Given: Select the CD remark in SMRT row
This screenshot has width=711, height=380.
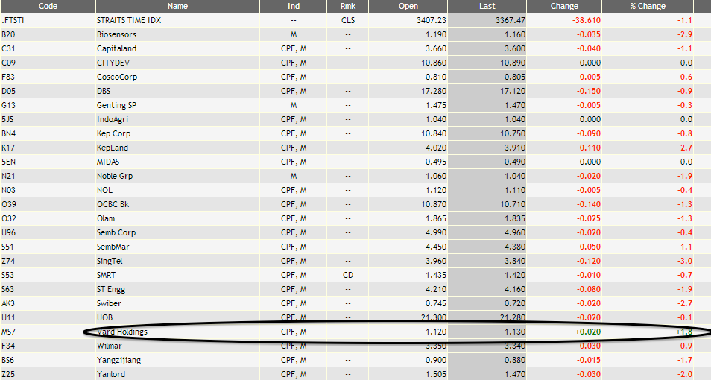Looking at the screenshot, I should point(347,275).
